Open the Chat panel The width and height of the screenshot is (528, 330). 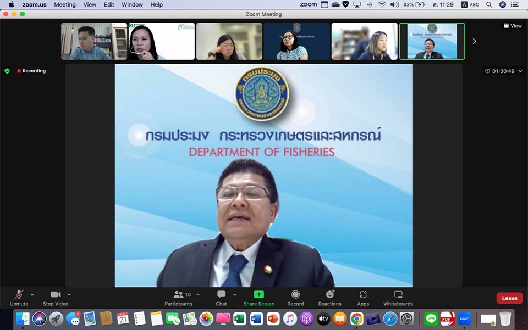[221, 298]
